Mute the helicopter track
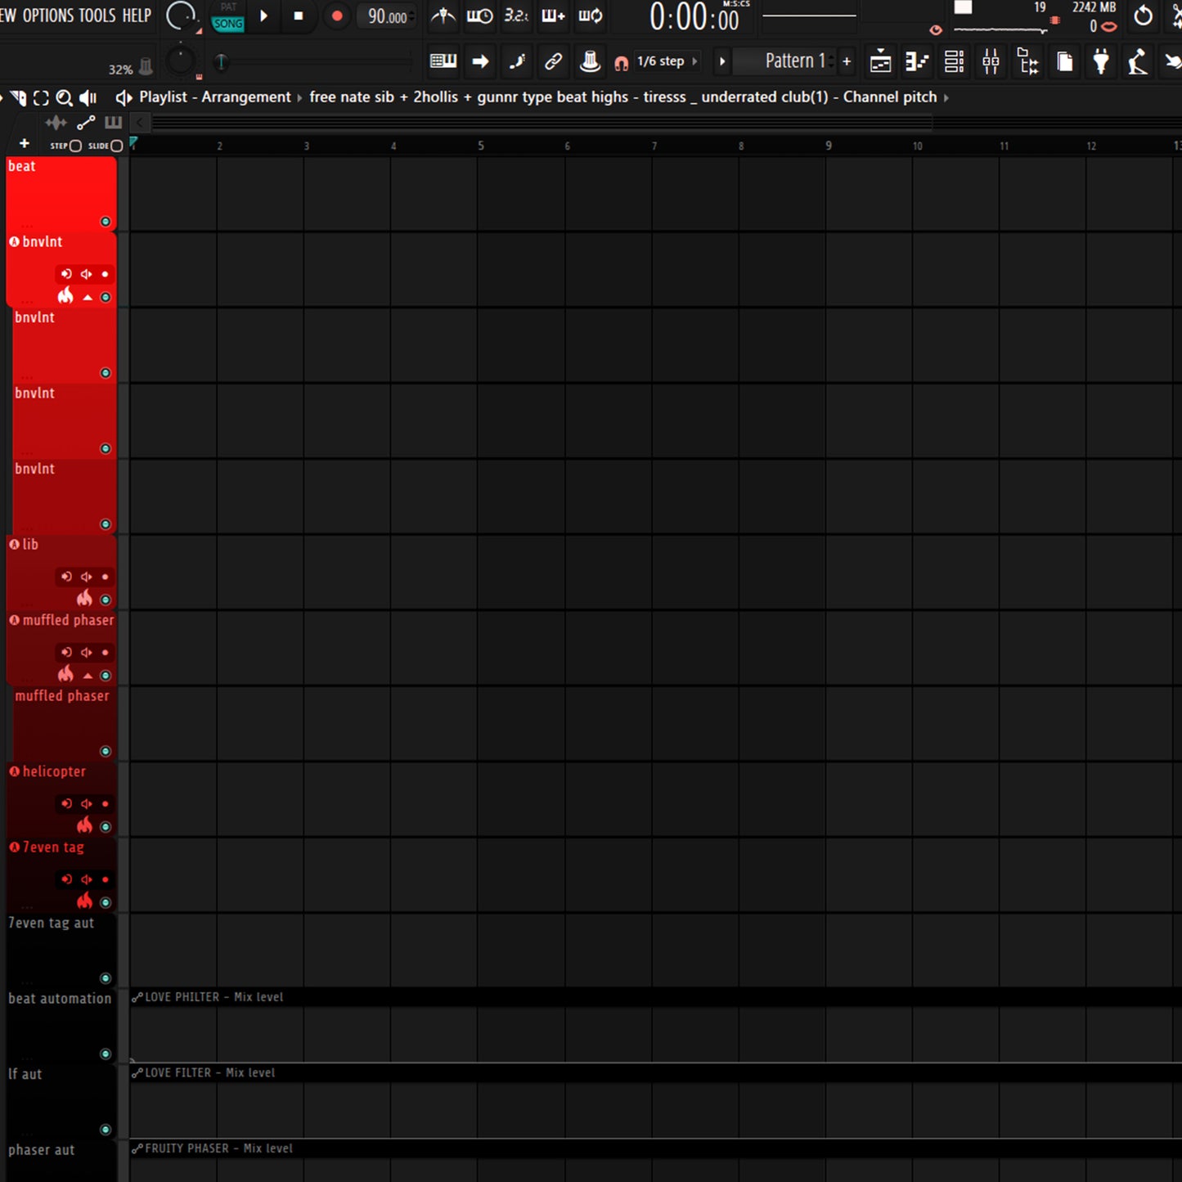Viewport: 1182px width, 1182px height. click(106, 827)
